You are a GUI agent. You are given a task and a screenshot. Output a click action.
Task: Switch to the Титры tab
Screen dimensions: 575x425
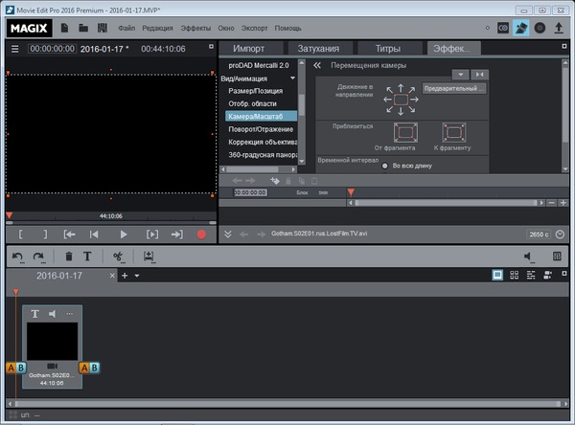pos(386,47)
